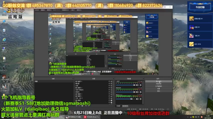Image resolution: width=213 pixels, height=119 pixels.
Task: Adjust the first mixer channel volume slider
Action: click(x=126, y=85)
